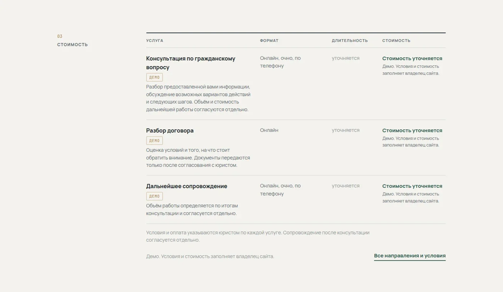Click the ДЕМО badge under 'Дальнейшее сопровождение'

(154, 196)
